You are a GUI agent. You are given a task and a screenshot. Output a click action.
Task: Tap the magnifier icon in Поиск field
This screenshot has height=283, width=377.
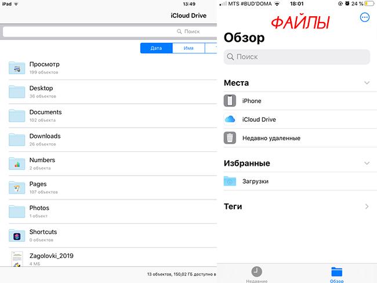tap(230, 57)
